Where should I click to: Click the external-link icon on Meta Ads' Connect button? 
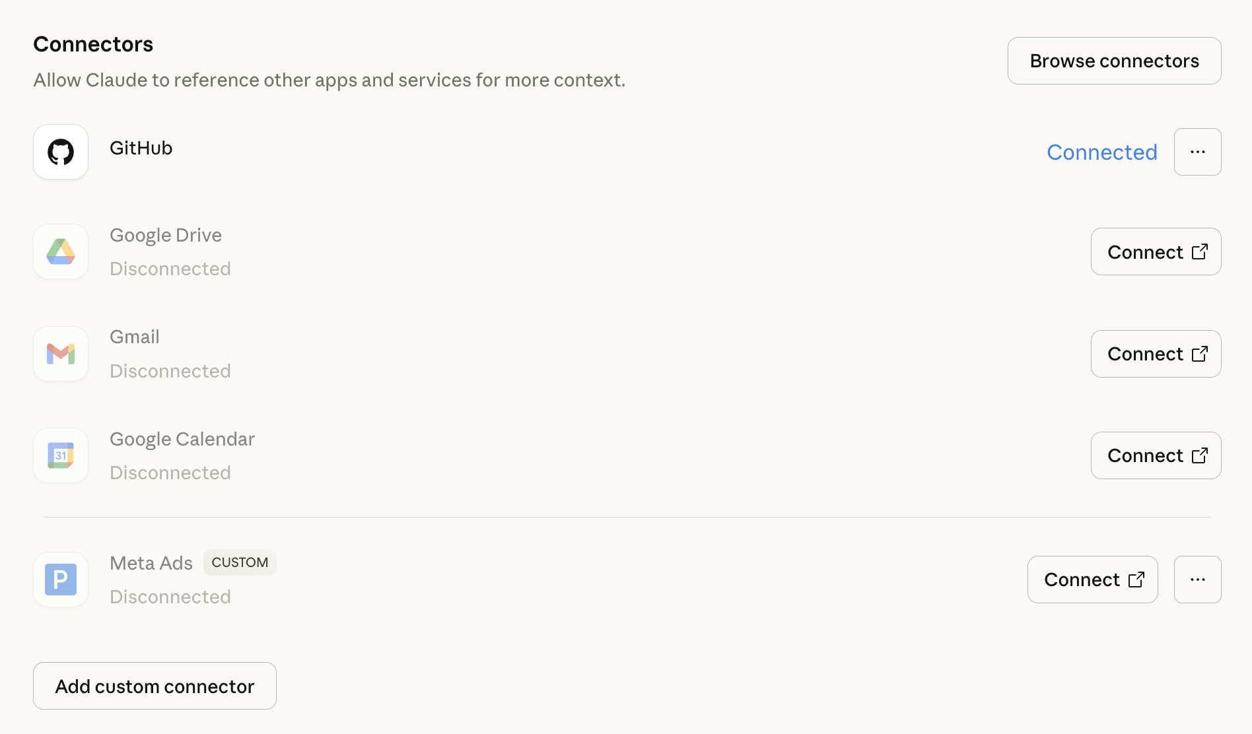1137,580
